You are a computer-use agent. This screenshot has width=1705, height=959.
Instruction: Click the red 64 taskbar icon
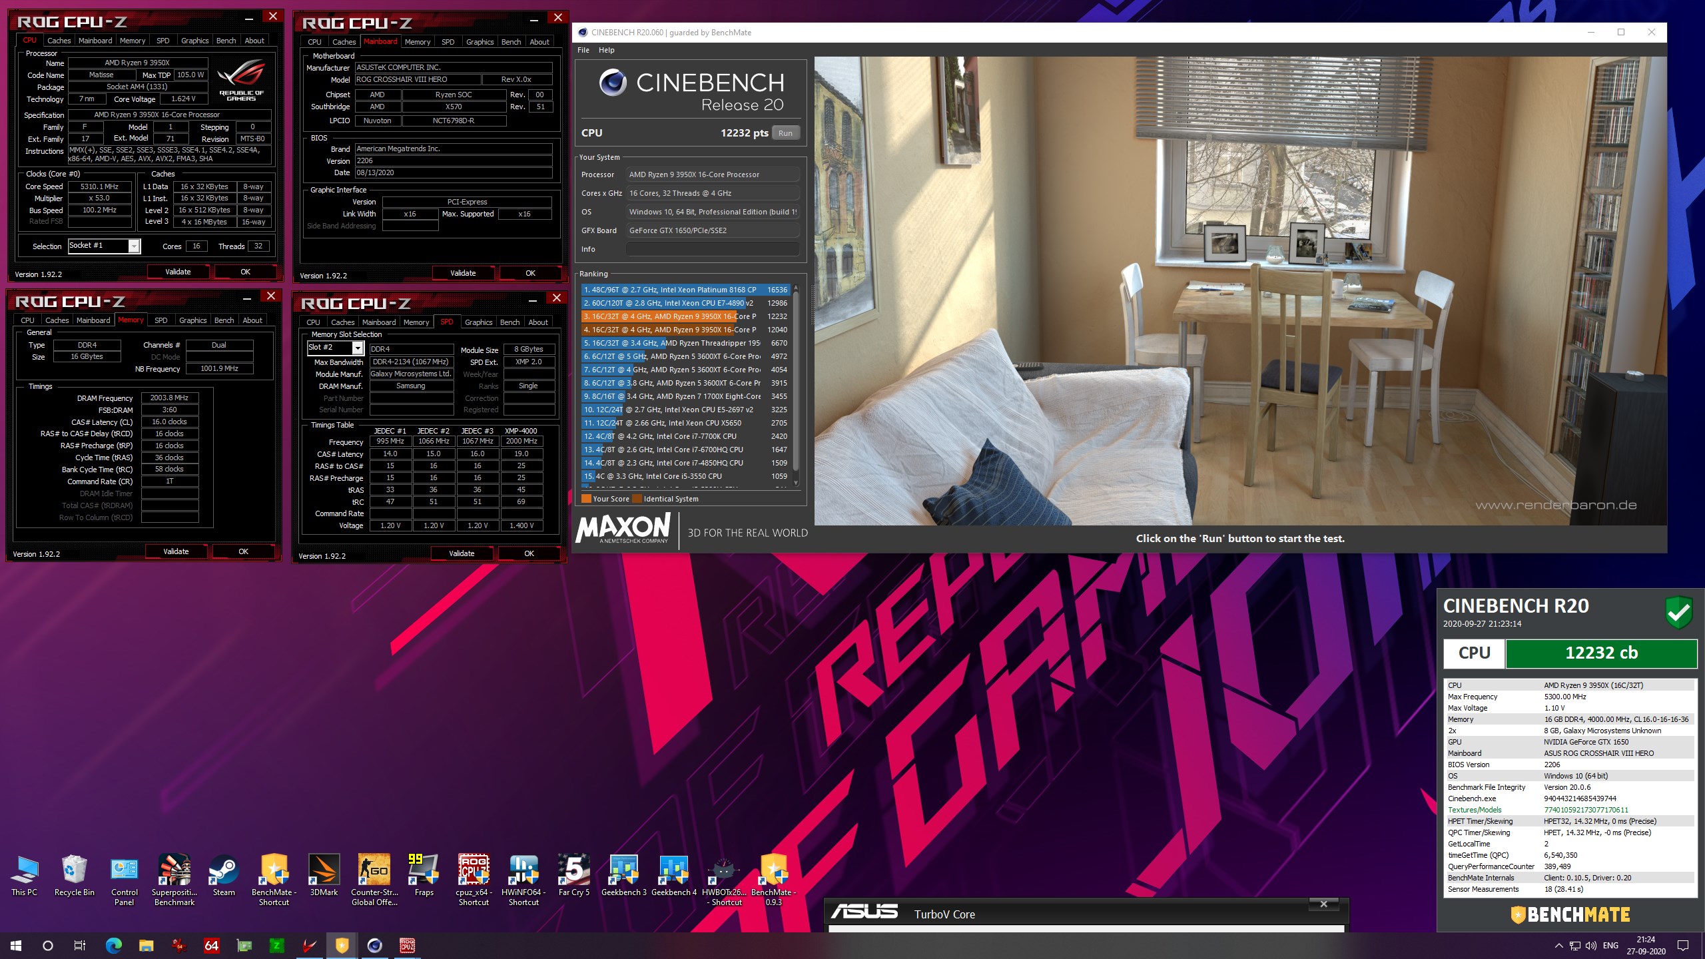tap(212, 945)
